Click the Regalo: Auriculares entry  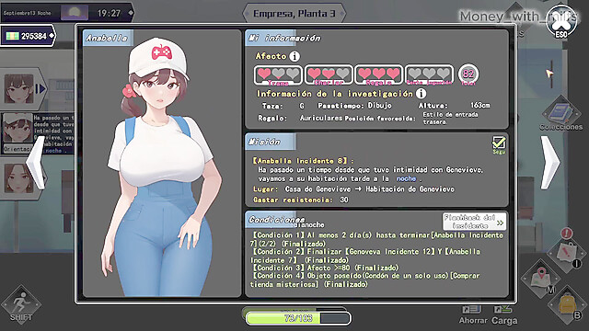300,118
